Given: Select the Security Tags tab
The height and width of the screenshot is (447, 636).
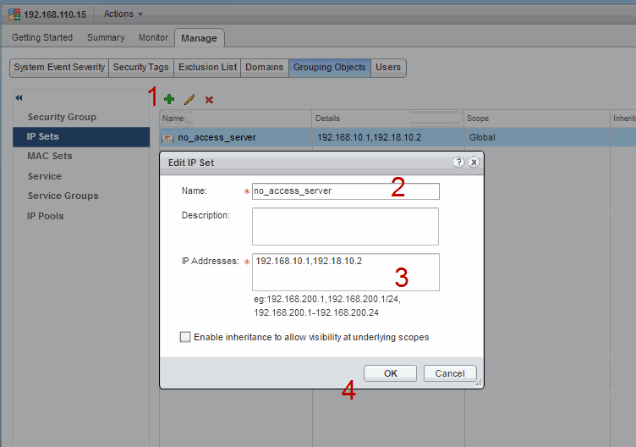Looking at the screenshot, I should (141, 68).
